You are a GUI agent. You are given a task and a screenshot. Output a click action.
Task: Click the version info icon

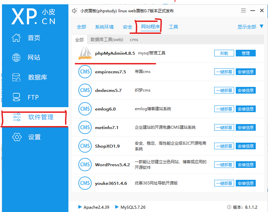pyautogui.click(x=229, y=207)
